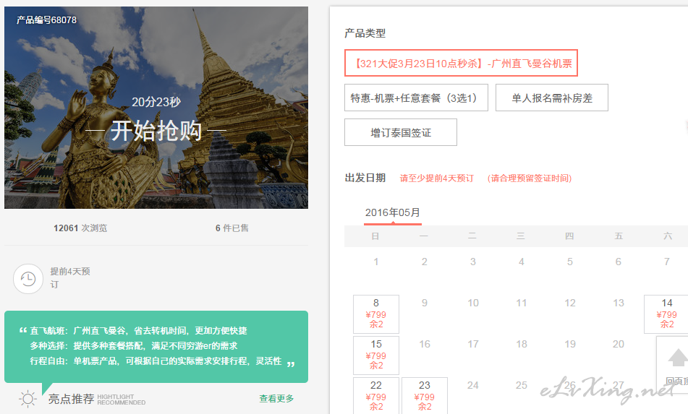Click the 行程自由 highlight line

pyautogui.click(x=156, y=361)
